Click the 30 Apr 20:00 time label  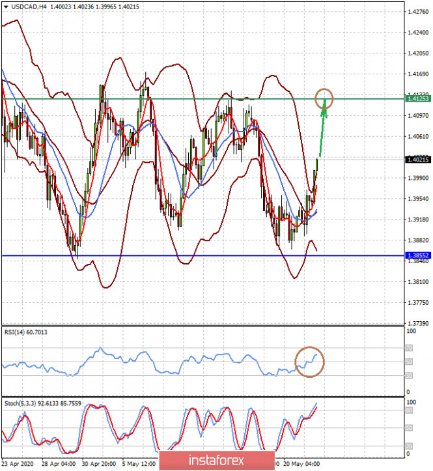(x=99, y=464)
